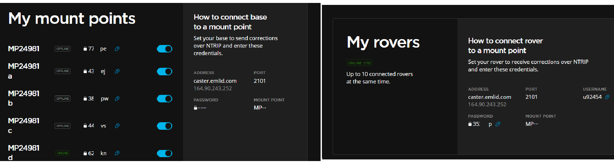This screenshot has height=163, width=614.
Task: Click the lock icon in base Password field
Action: pos(195,108)
